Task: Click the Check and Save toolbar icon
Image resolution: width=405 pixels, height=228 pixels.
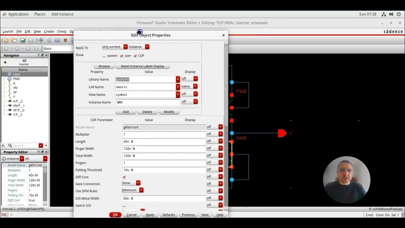Action: click(x=23, y=40)
